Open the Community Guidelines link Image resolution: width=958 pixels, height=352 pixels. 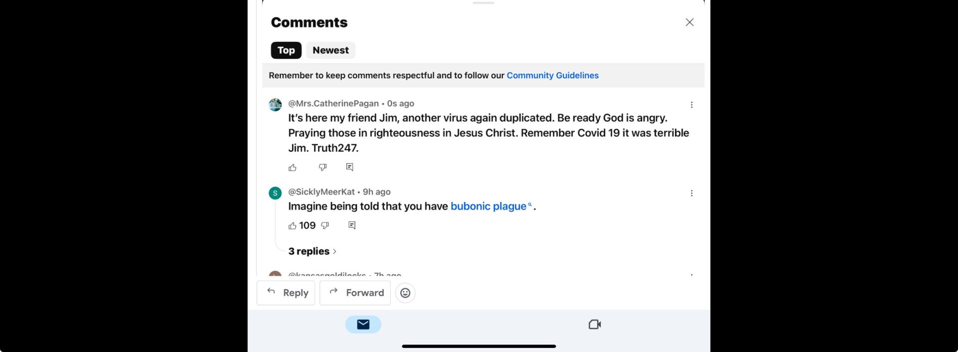click(x=552, y=75)
